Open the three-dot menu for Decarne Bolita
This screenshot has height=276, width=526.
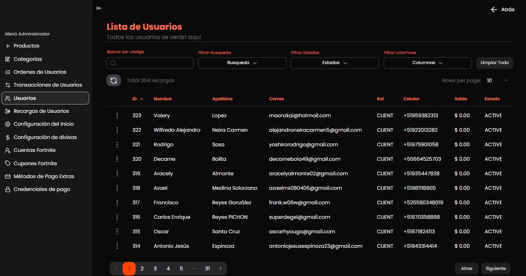[x=117, y=159]
